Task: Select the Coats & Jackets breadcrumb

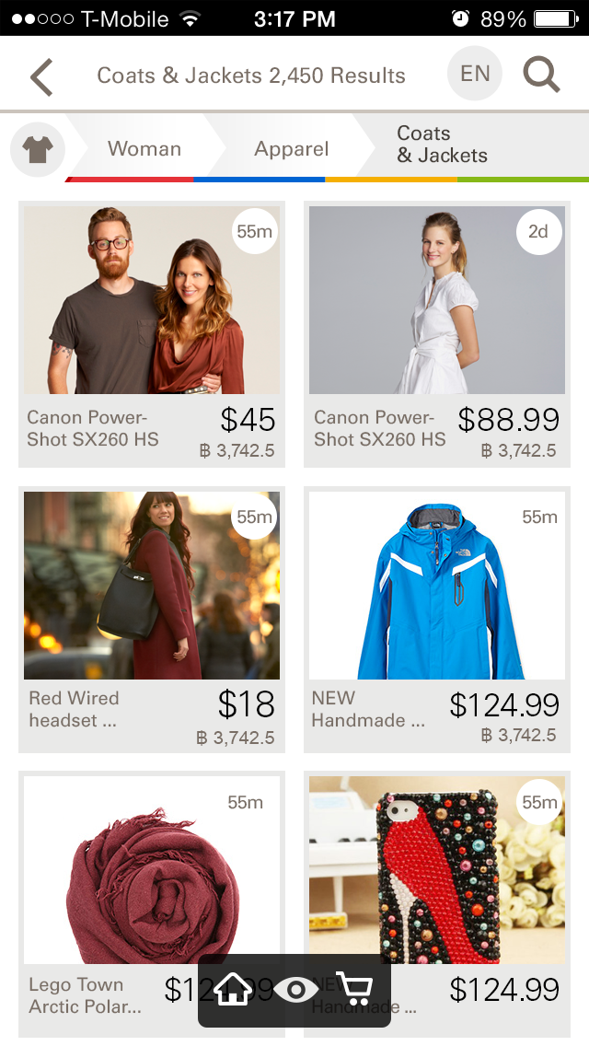Action: [443, 144]
